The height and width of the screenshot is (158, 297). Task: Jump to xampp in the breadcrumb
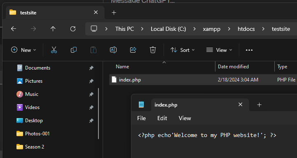coord(212,29)
